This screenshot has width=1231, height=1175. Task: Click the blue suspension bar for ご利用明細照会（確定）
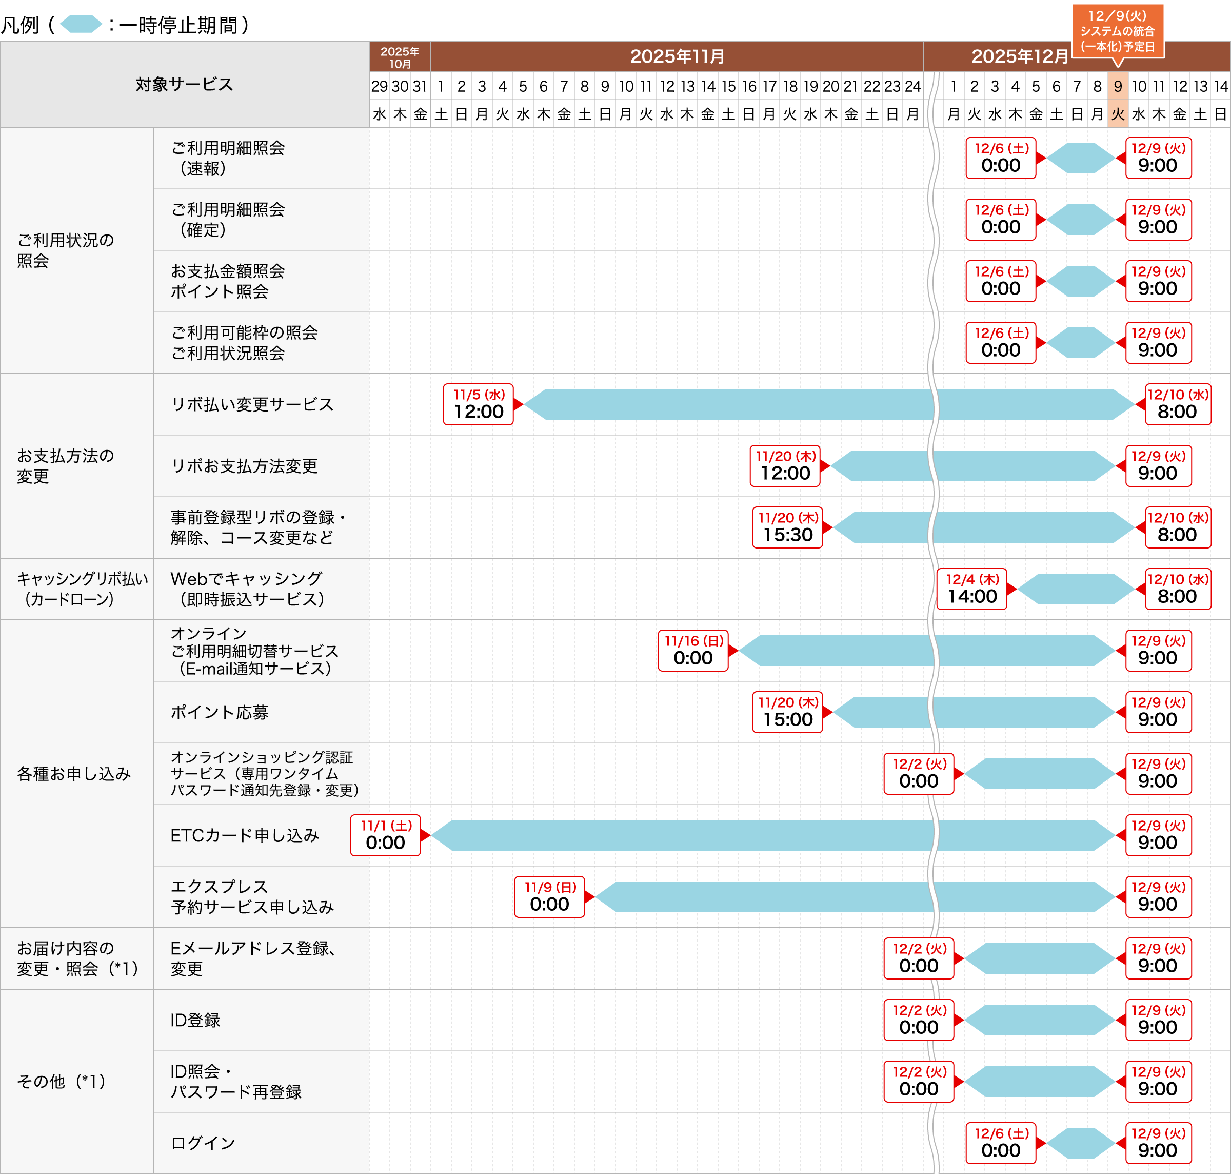pyautogui.click(x=1081, y=219)
